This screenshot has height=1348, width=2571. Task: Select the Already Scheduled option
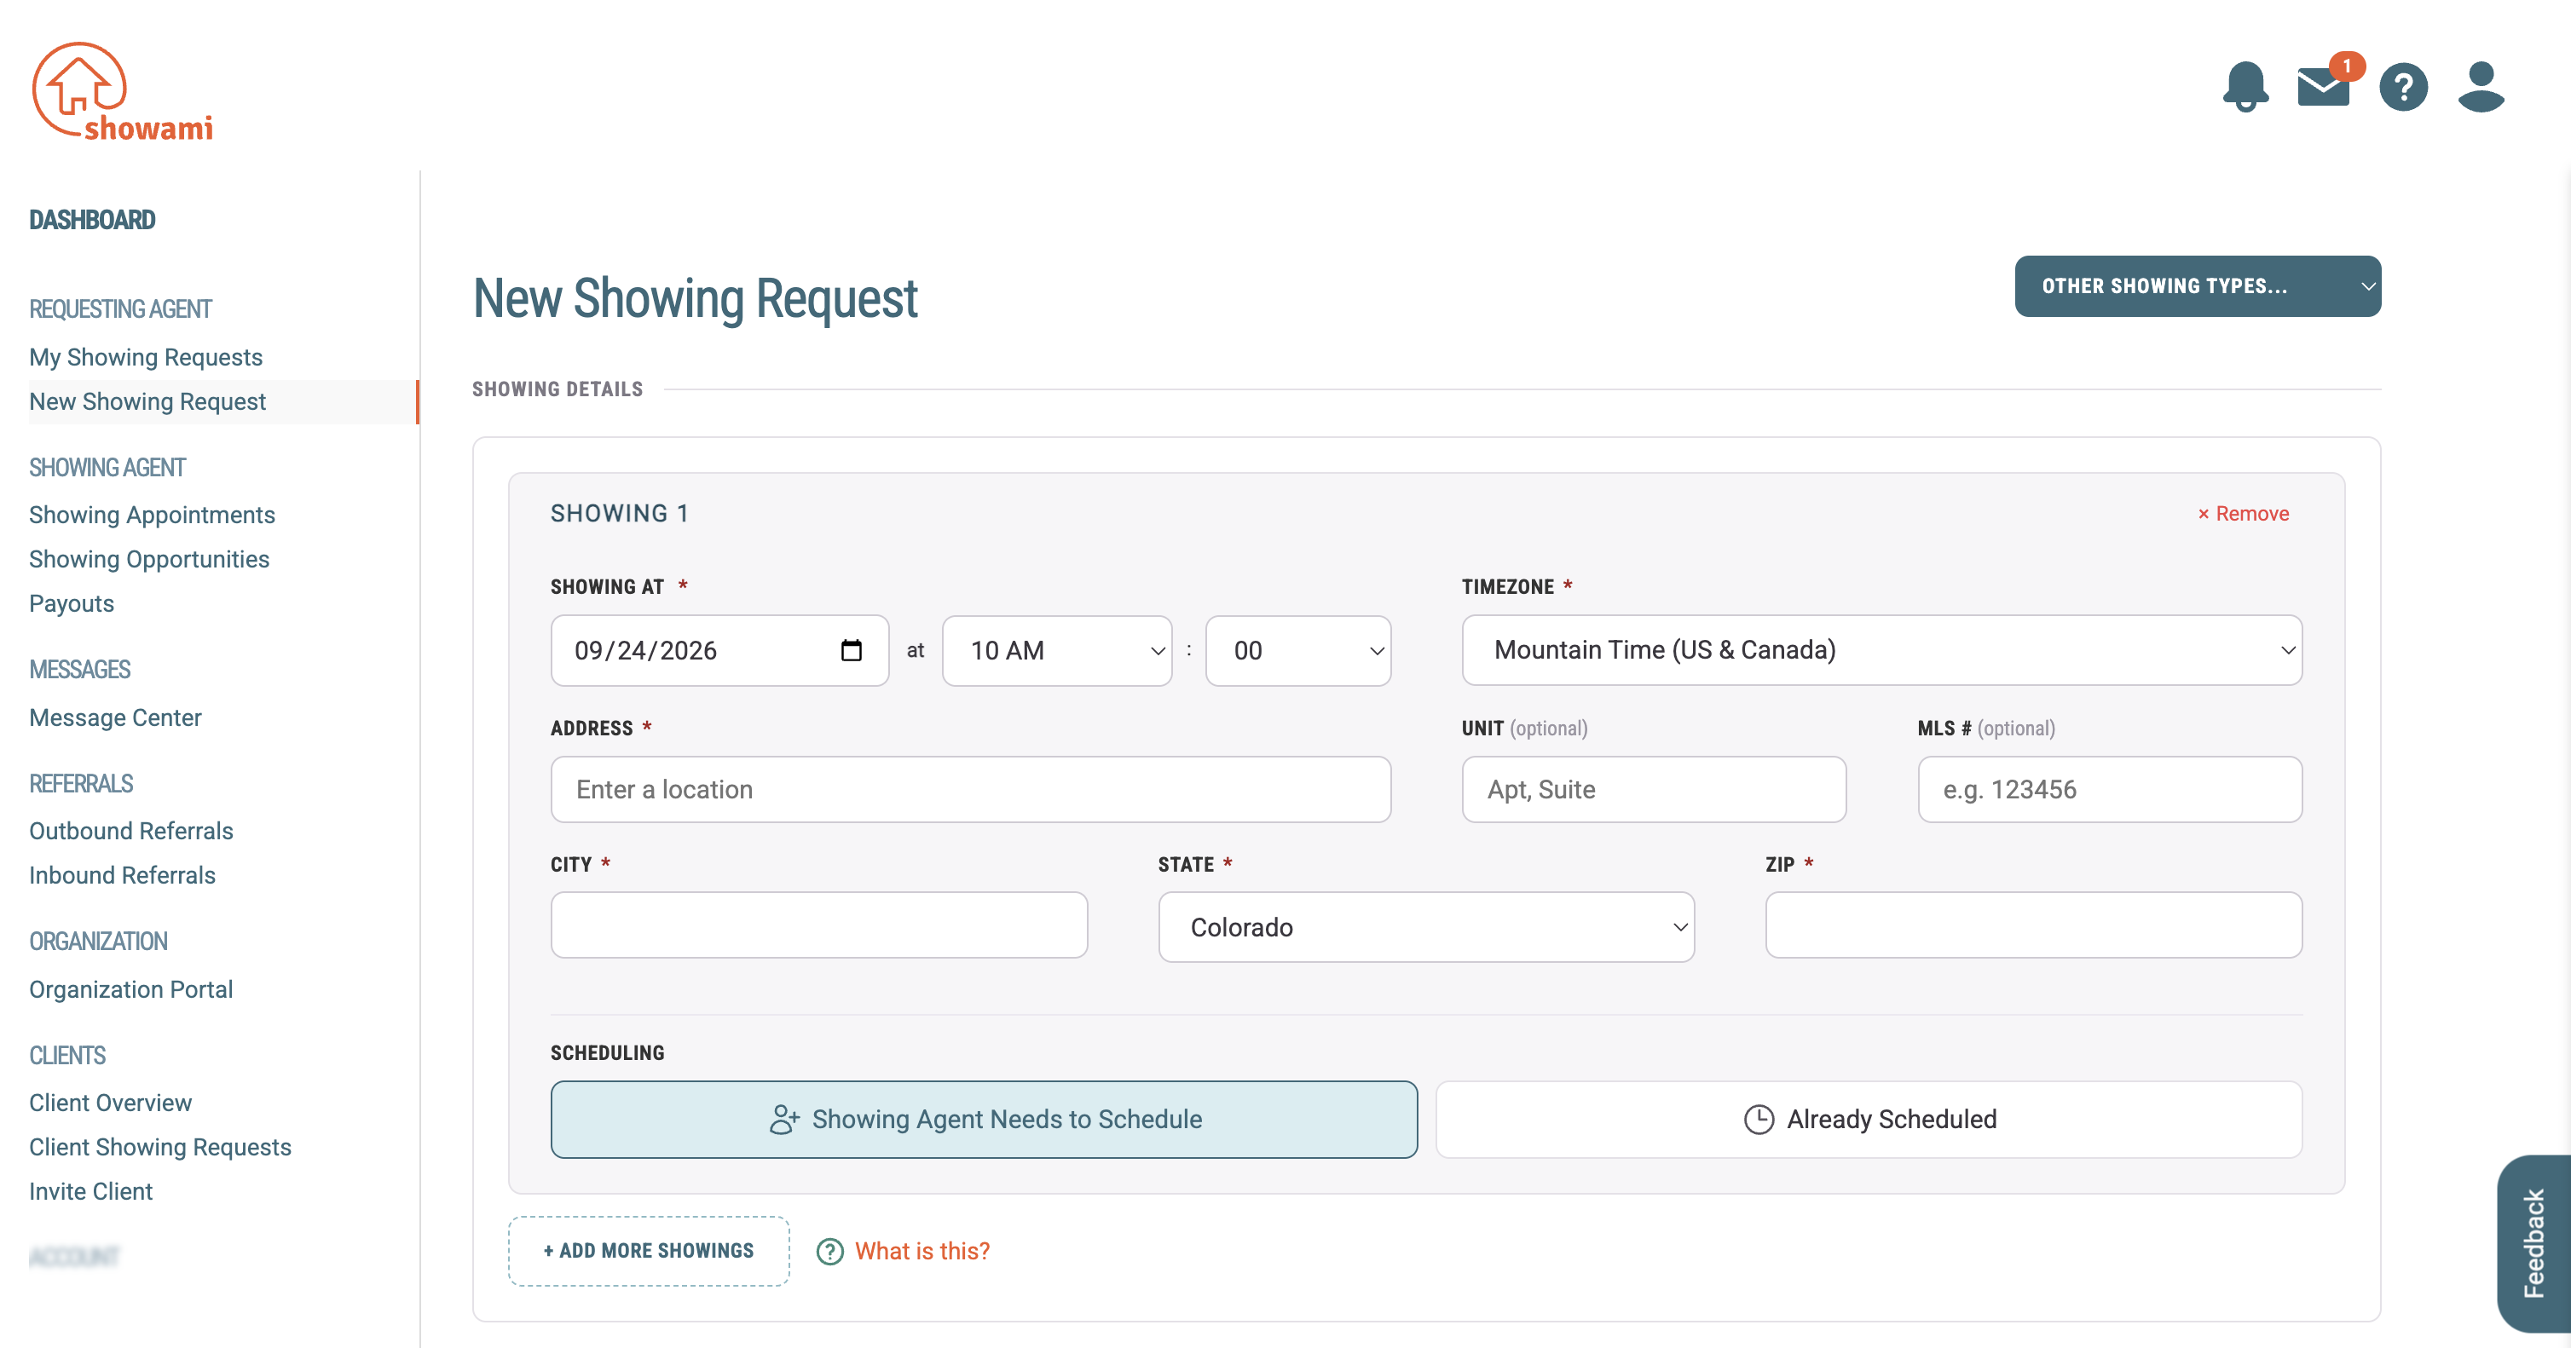pyautogui.click(x=1869, y=1120)
